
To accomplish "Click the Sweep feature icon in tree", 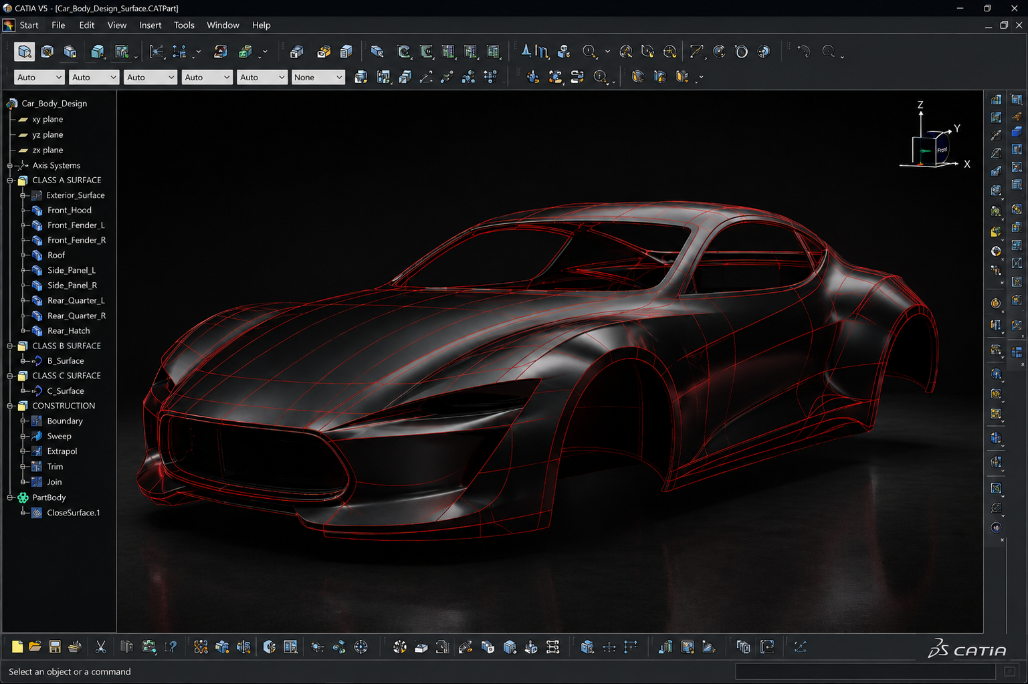I will pos(37,436).
